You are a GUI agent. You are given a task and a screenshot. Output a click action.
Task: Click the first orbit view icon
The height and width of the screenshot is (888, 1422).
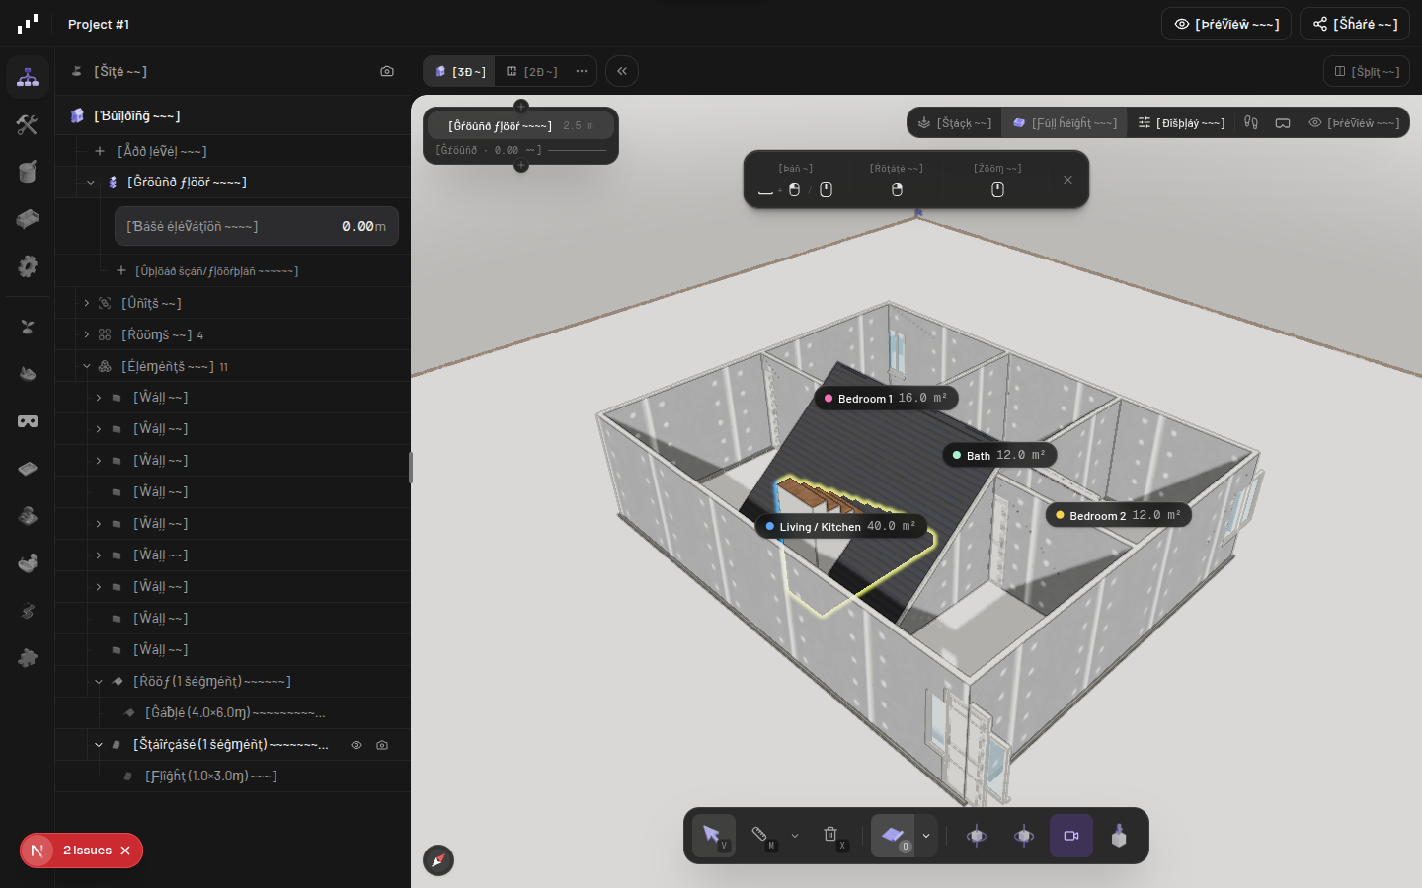[977, 836]
